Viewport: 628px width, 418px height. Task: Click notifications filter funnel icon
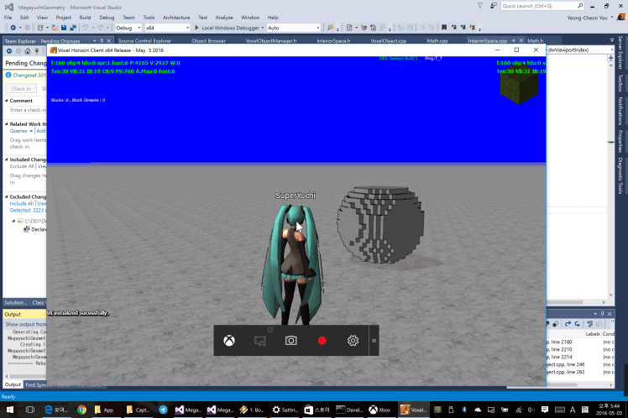pyautogui.click(x=479, y=6)
